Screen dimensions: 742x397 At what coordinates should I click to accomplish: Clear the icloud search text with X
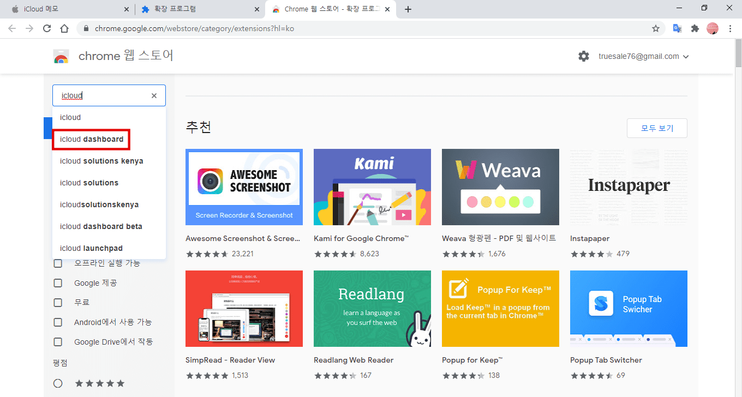click(154, 95)
